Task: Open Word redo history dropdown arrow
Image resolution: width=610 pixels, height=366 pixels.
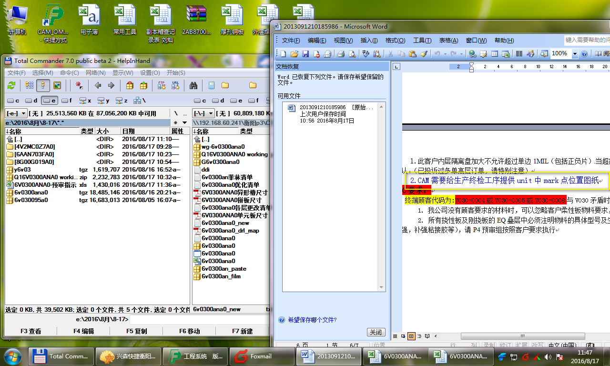Action: (461, 54)
